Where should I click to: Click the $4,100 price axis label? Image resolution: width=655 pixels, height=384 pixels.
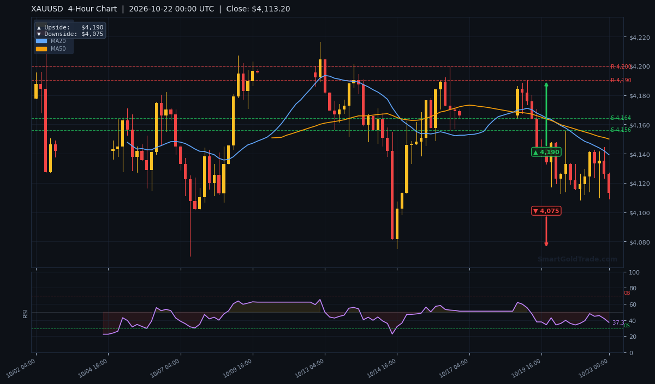coord(639,213)
